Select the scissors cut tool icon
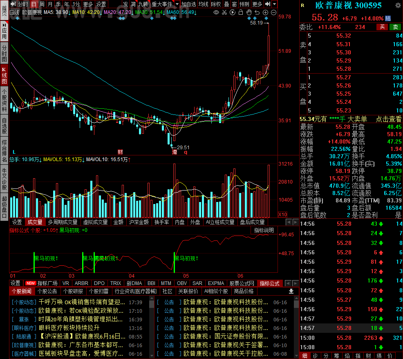Screen dimensions: 403x359 click(224, 12)
